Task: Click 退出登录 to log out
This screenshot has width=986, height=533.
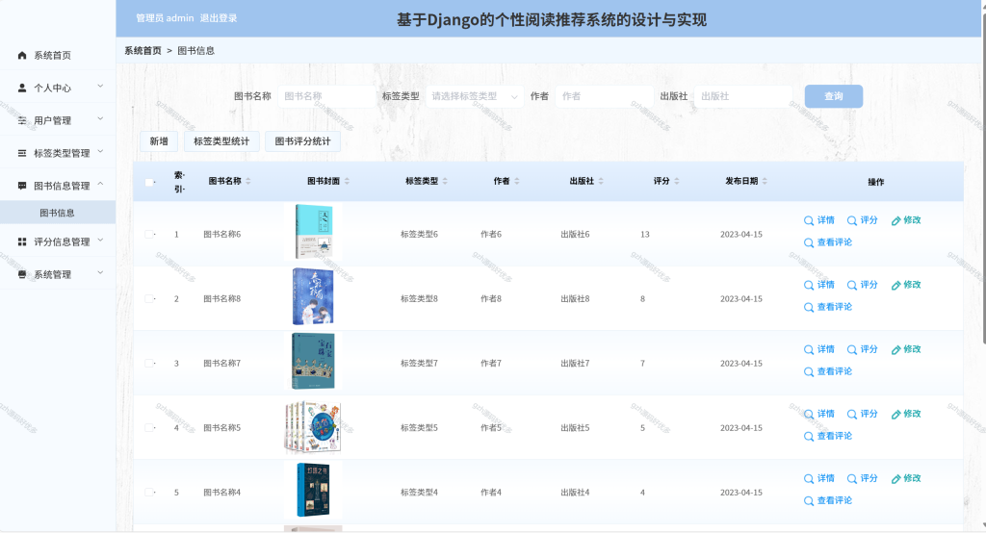Action: point(219,18)
